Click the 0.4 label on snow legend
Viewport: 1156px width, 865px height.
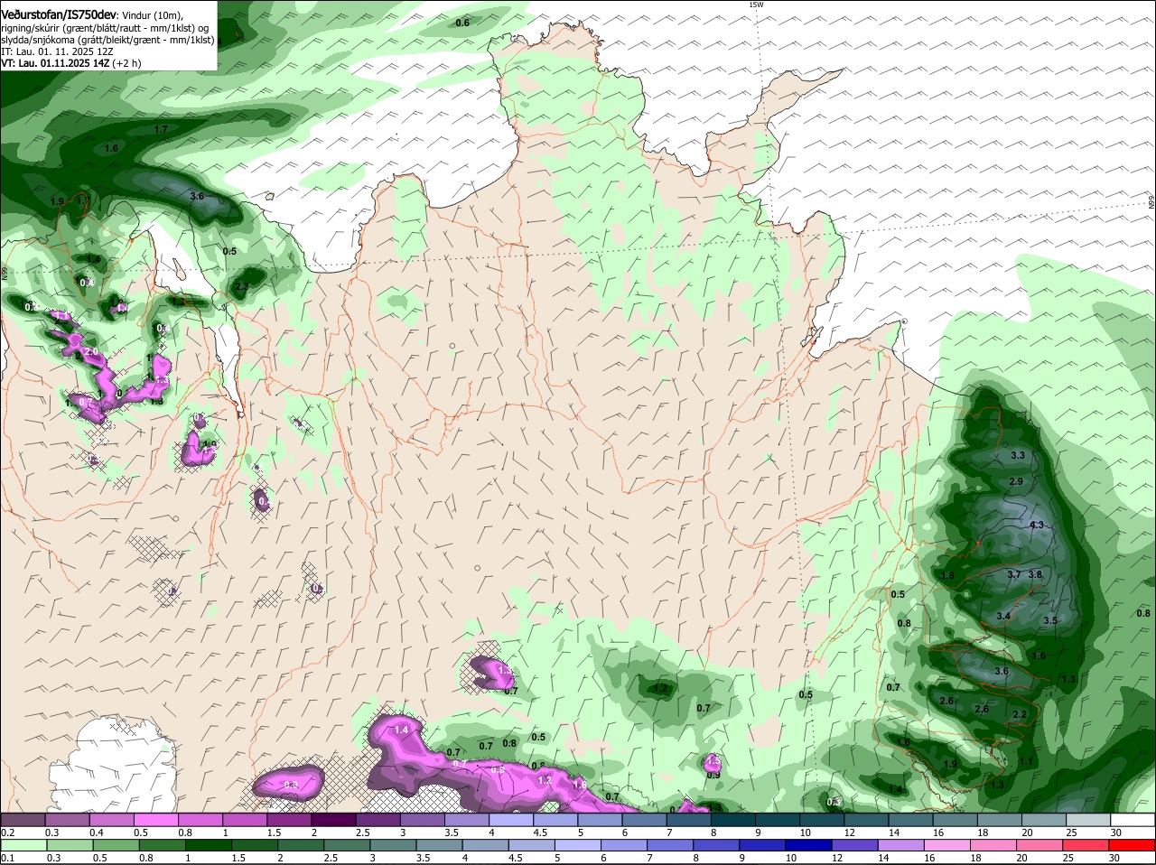97,832
